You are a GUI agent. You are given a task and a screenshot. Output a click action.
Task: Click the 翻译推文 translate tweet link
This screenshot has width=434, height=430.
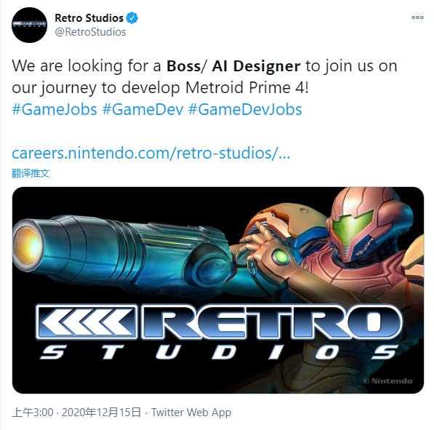coord(31,173)
